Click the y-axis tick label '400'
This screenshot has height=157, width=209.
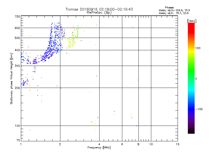tap(17, 50)
